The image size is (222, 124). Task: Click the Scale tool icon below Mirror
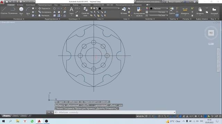54,15
